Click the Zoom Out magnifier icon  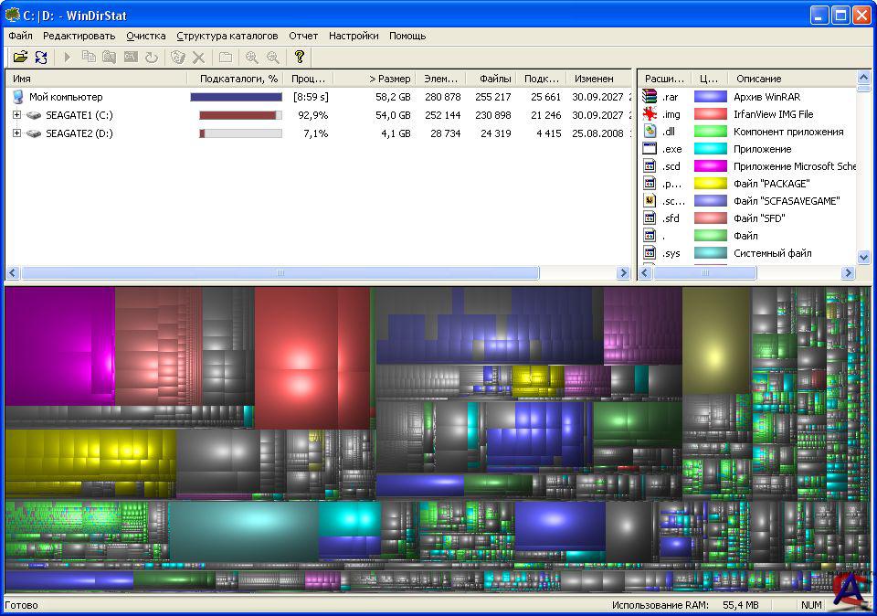coord(272,57)
